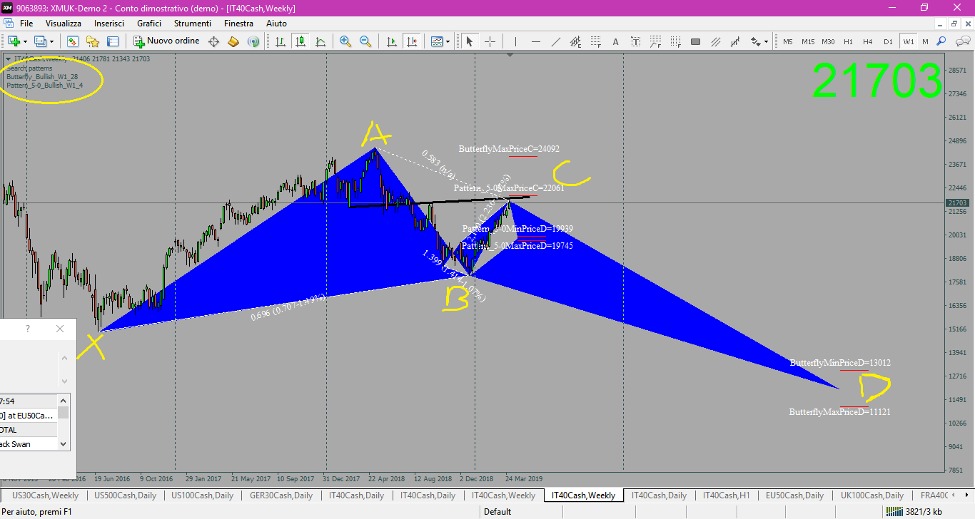Select the text A tool

(615, 41)
